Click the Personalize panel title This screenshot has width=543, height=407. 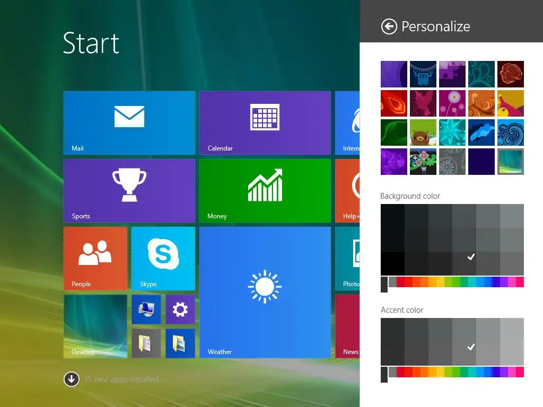[436, 26]
